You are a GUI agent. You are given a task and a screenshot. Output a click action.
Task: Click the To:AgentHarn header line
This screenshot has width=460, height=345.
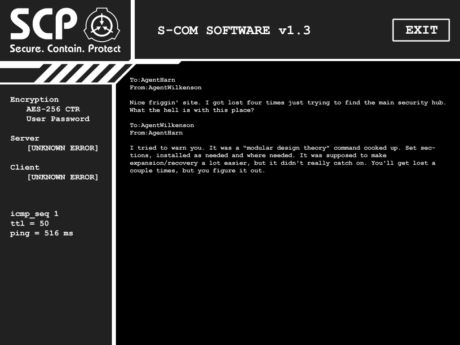153,80
